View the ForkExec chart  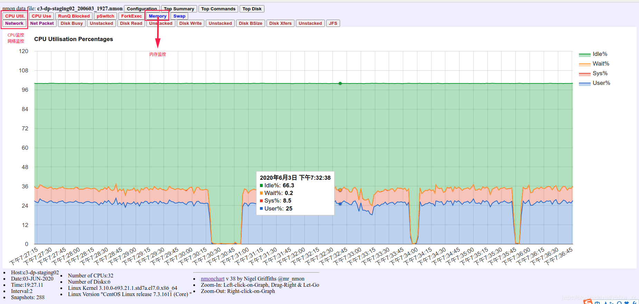tap(132, 16)
